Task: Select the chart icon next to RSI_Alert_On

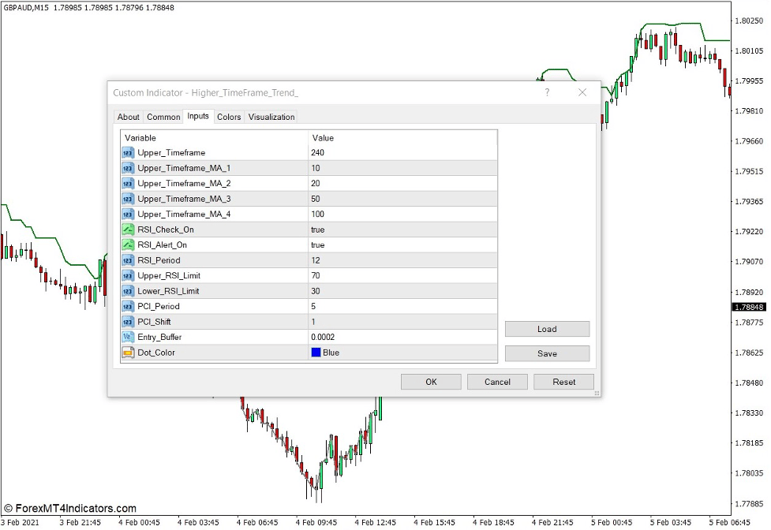Action: click(128, 244)
